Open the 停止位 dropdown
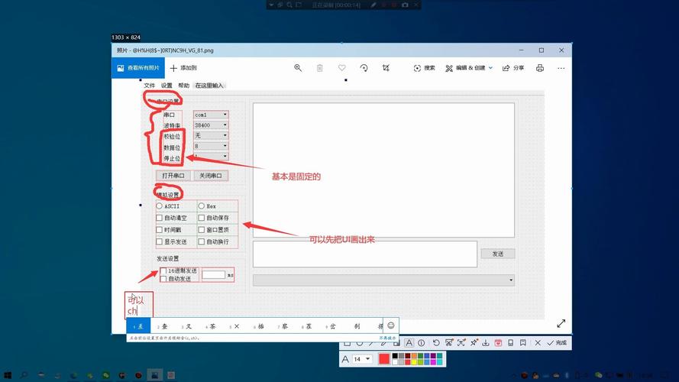This screenshot has height=382, width=679. [211, 156]
